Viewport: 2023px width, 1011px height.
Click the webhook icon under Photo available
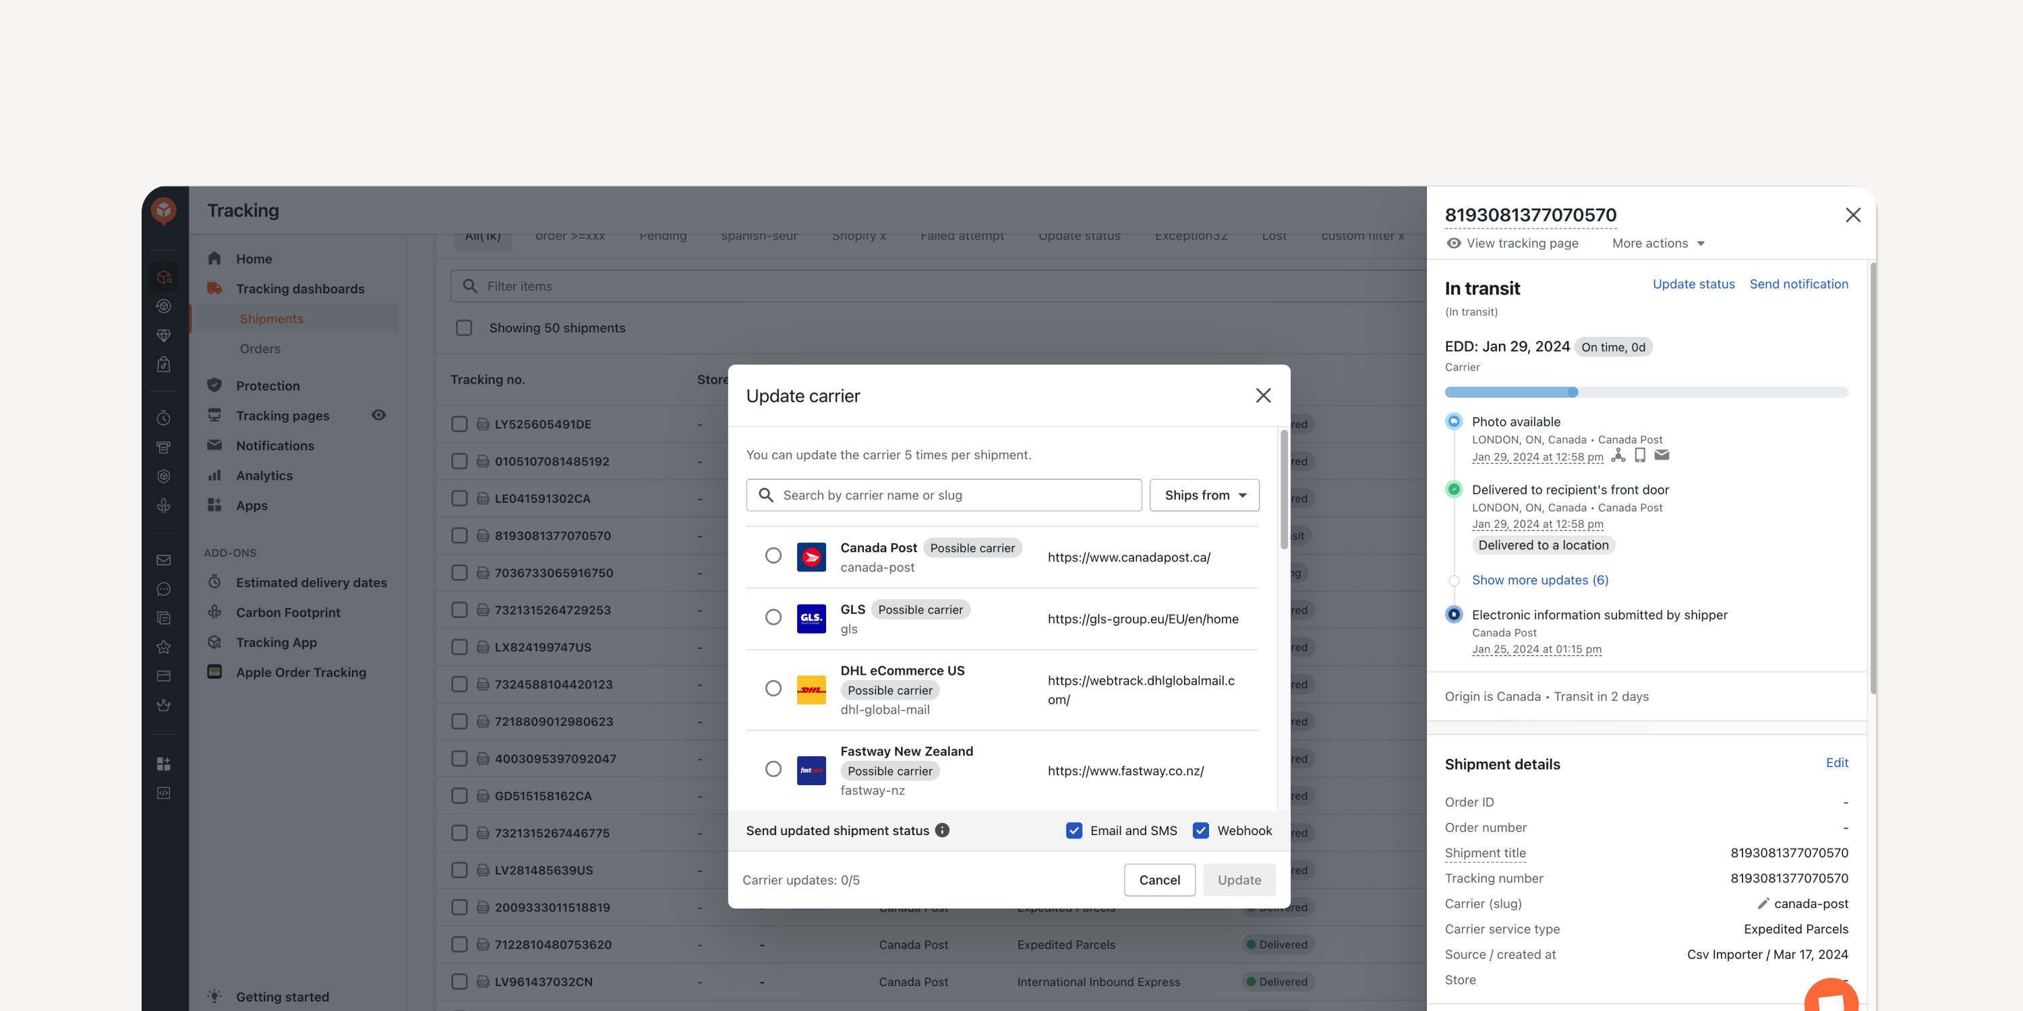(1618, 455)
